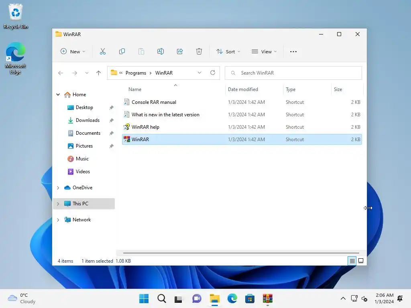
Task: Click the Rename icon in toolbar
Action: (161, 52)
